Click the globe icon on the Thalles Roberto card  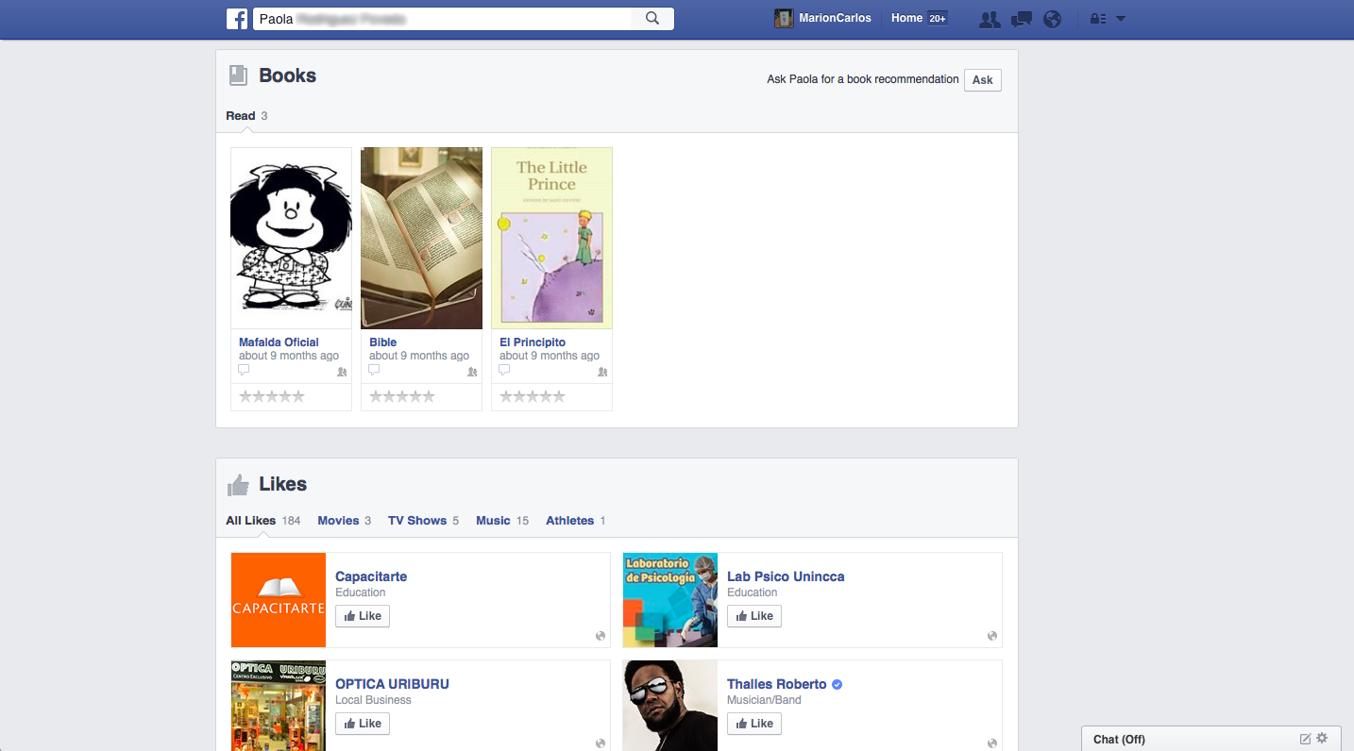click(x=992, y=743)
